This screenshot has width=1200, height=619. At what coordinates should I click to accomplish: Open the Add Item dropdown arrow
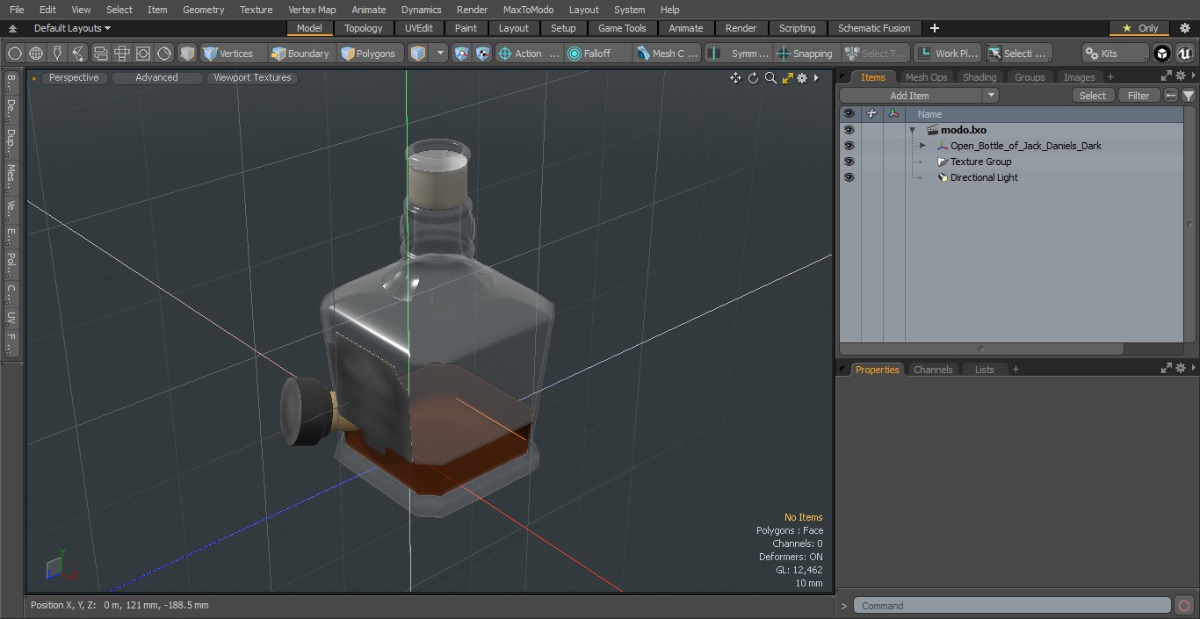point(991,96)
